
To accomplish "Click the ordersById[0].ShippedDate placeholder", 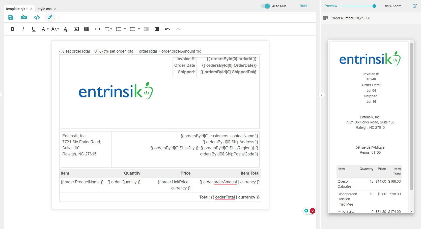I will click(x=228, y=72).
